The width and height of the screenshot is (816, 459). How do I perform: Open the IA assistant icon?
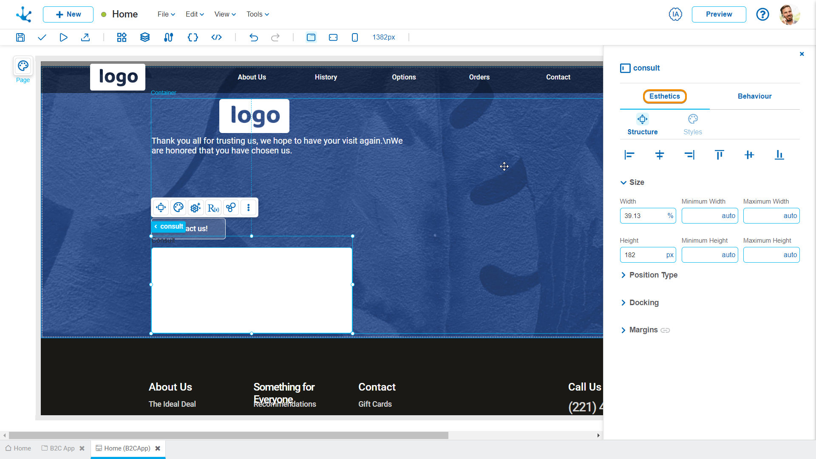coord(675,14)
